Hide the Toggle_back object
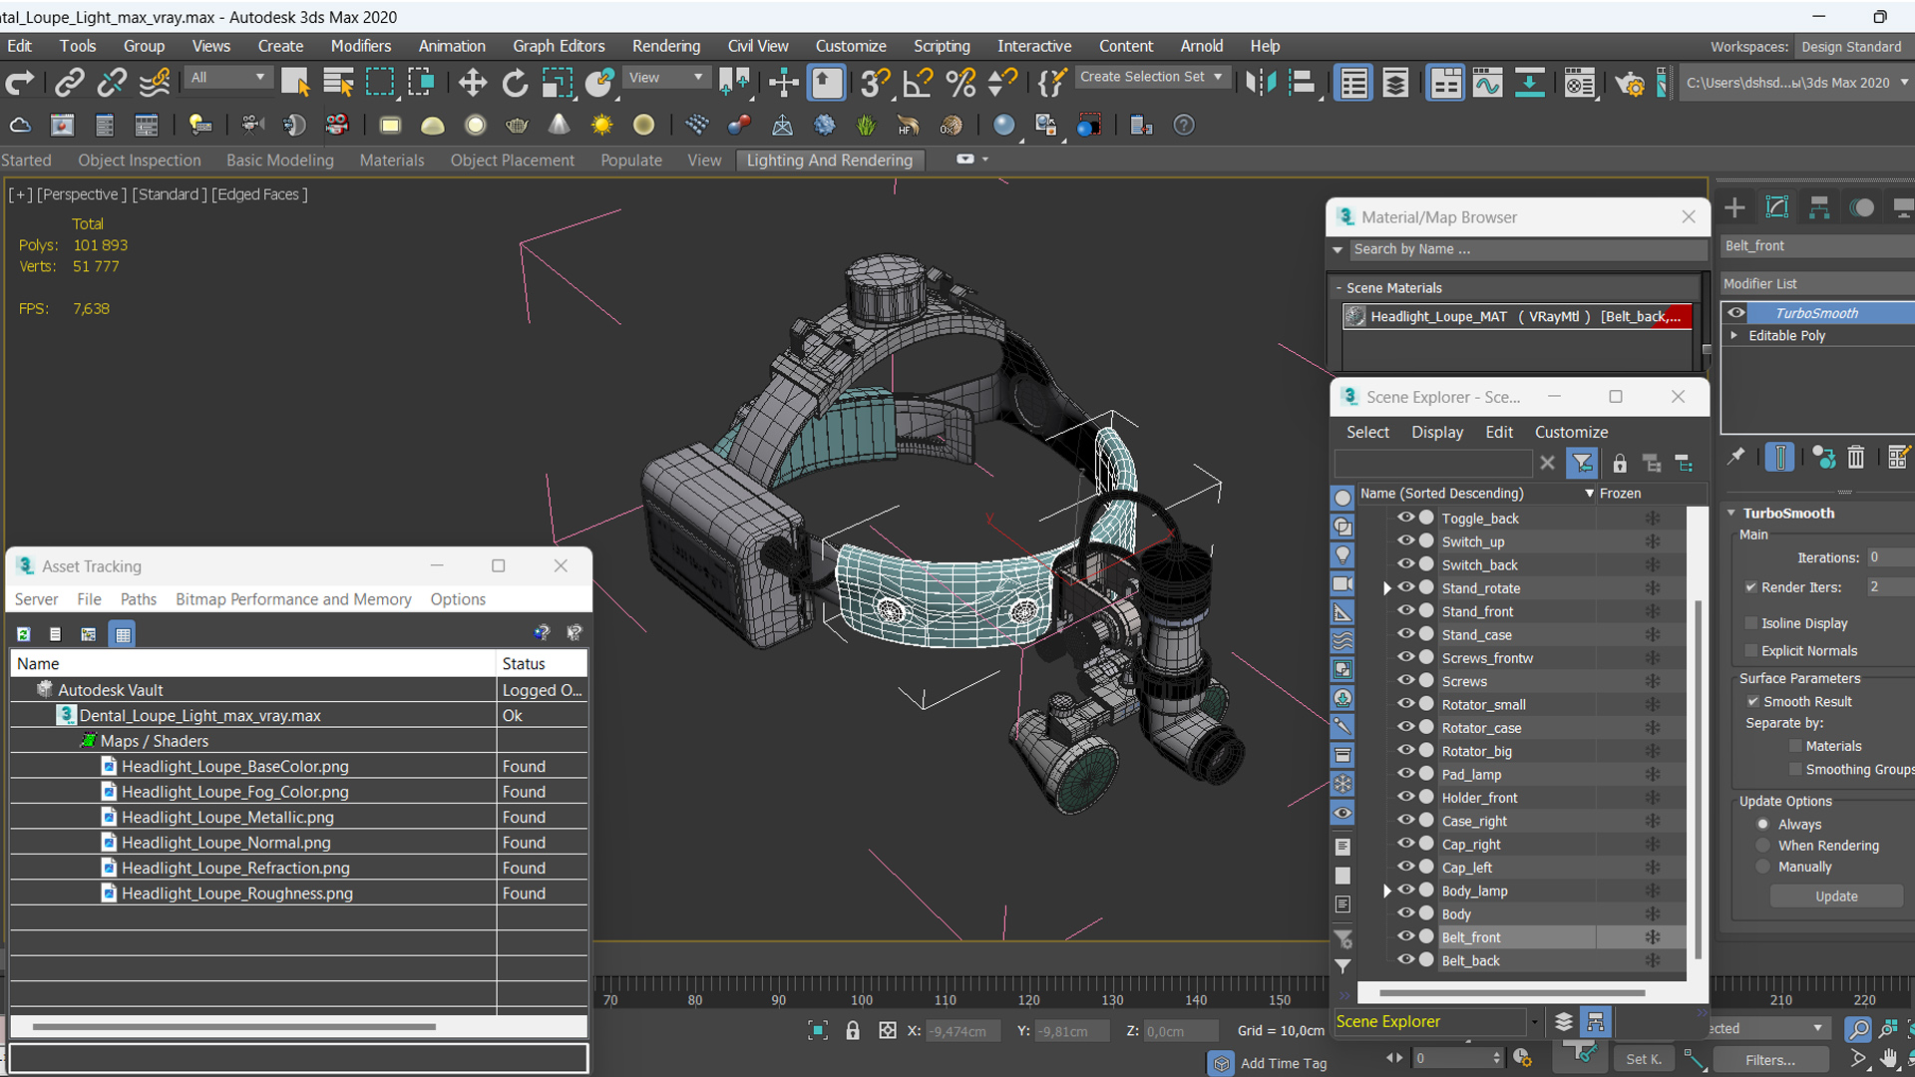Viewport: 1915px width, 1077px height. pyautogui.click(x=1405, y=518)
